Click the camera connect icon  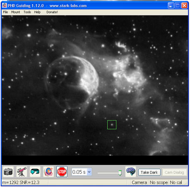(x=8, y=172)
